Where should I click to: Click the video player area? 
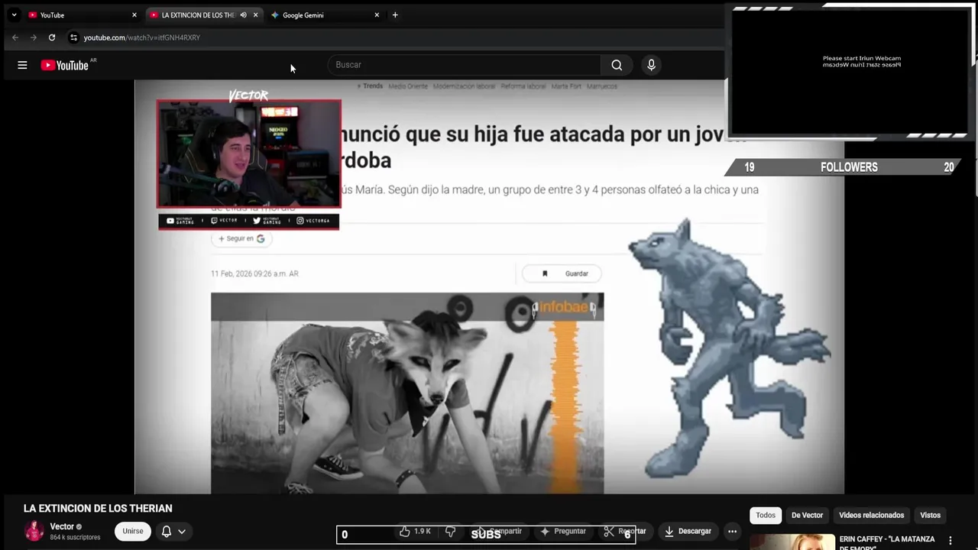point(489,286)
